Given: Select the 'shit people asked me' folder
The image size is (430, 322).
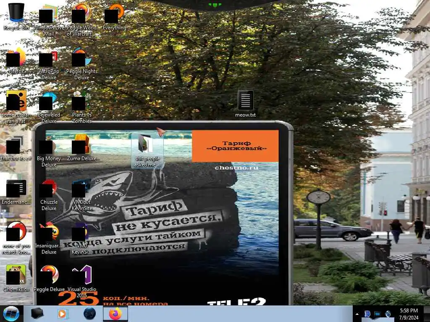Looking at the screenshot, I should (147, 151).
